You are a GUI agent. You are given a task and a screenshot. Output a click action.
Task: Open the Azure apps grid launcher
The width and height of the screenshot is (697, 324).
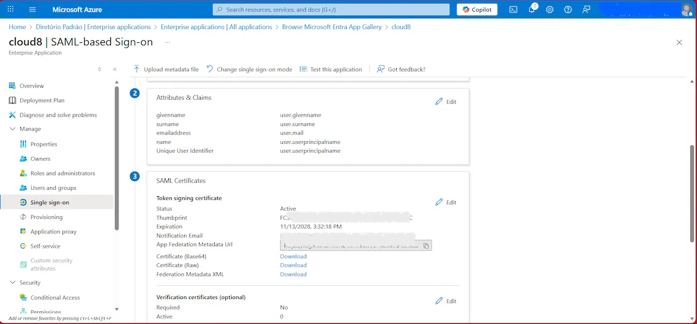tap(12, 9)
